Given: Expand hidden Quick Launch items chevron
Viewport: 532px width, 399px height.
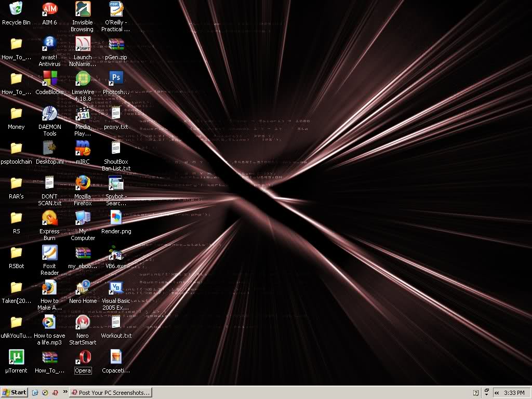Looking at the screenshot, I should [65, 392].
